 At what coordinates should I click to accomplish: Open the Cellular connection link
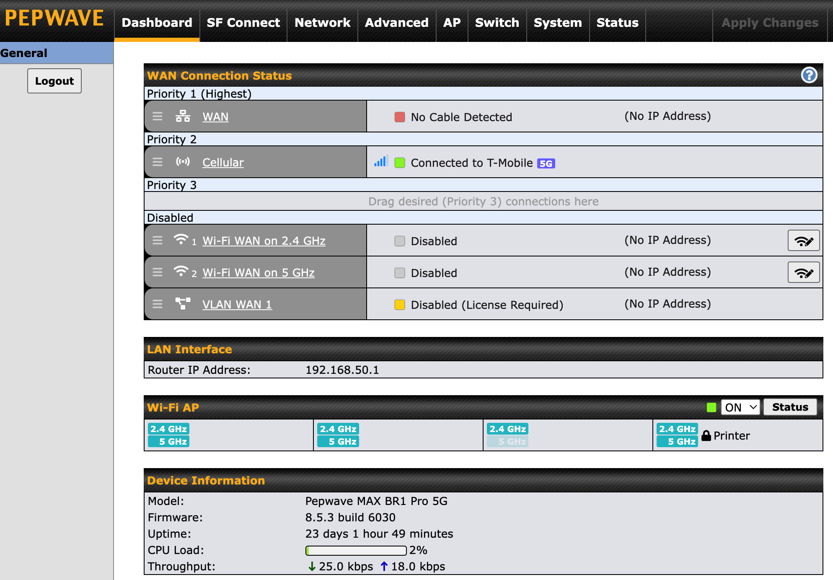[223, 163]
